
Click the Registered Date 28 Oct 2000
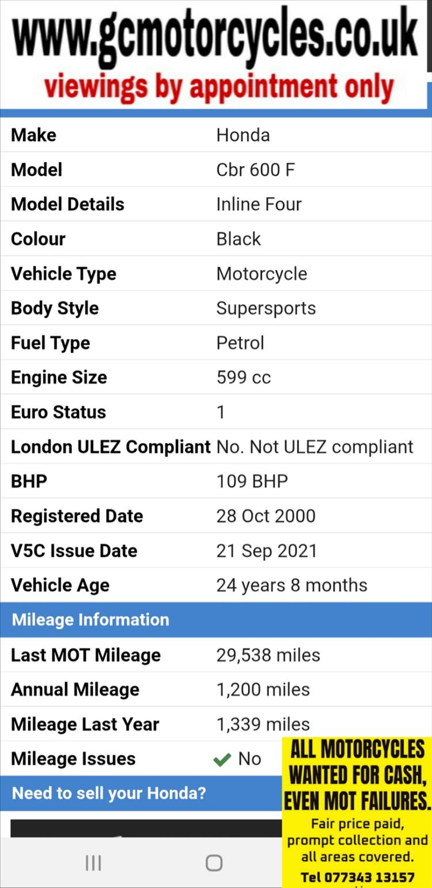[266, 516]
